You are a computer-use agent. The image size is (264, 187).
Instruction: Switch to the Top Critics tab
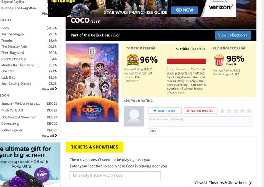point(198,49)
